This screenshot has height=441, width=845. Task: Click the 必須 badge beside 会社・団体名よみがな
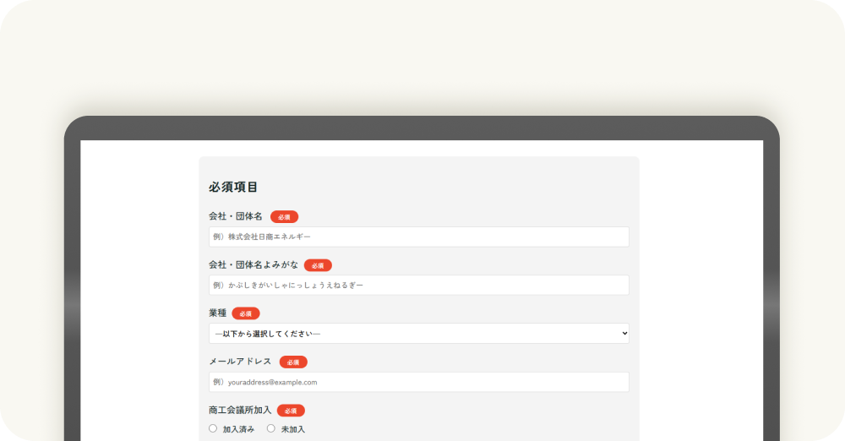318,265
